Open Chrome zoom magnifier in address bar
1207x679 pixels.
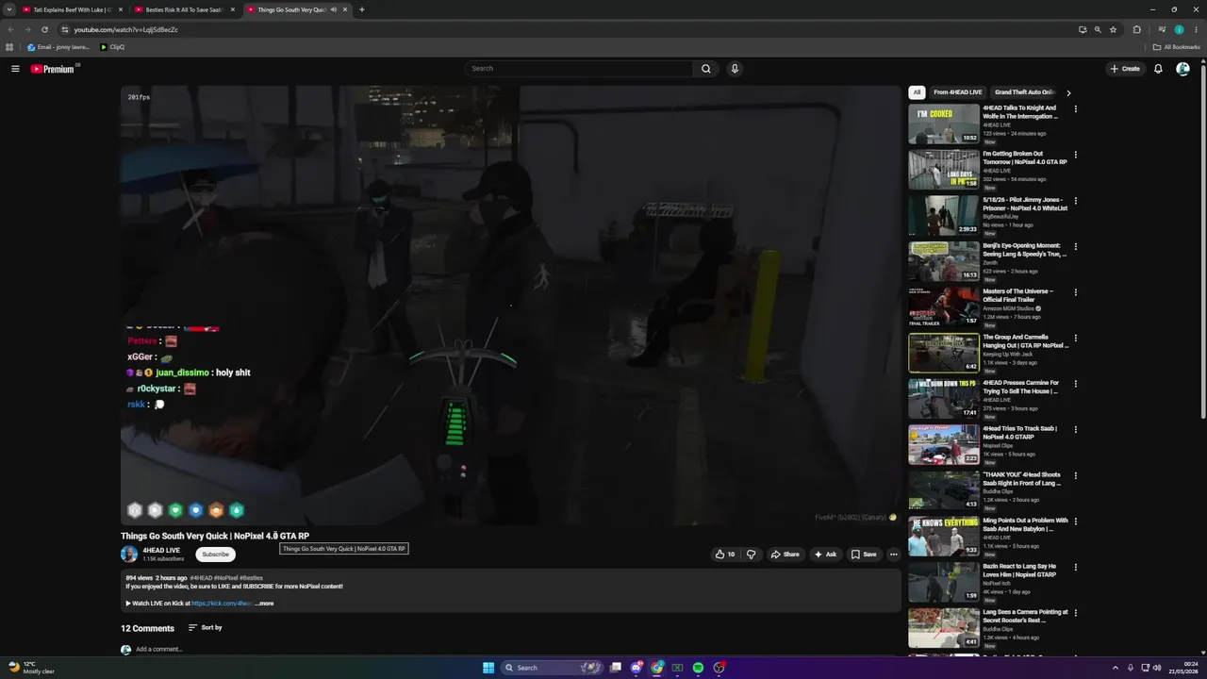1098,29
